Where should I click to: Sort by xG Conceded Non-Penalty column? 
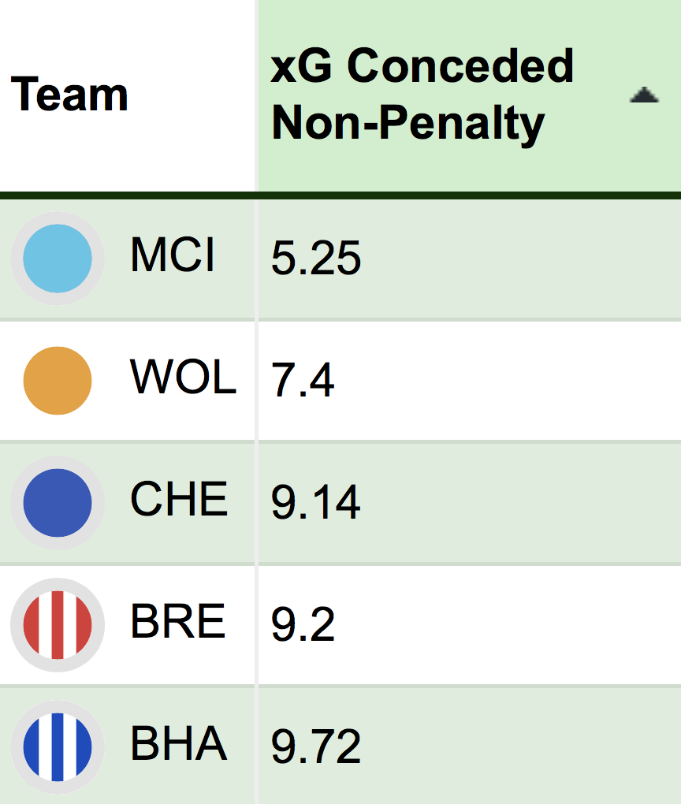(422, 94)
